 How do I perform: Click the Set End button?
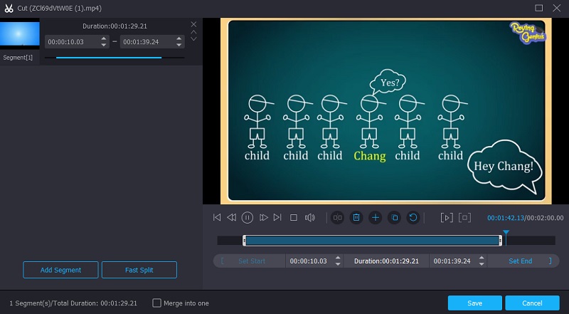(x=520, y=261)
